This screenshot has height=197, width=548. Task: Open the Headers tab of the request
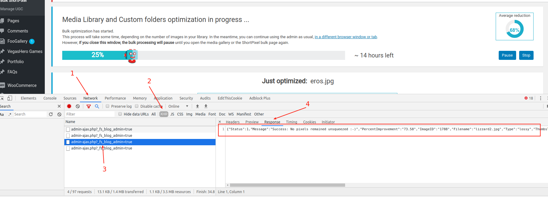[x=232, y=122]
